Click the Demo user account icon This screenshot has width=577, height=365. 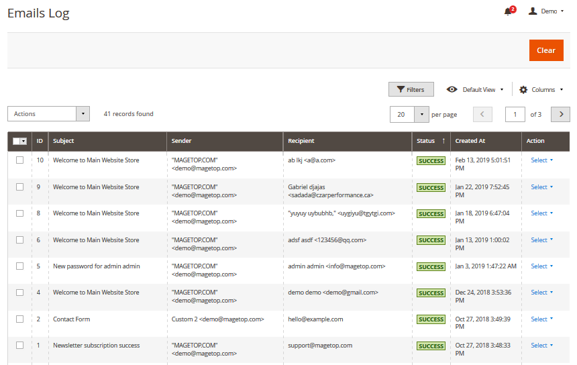point(533,11)
